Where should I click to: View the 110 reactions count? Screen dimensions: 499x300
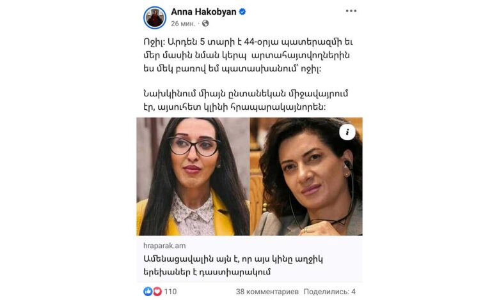(x=170, y=292)
